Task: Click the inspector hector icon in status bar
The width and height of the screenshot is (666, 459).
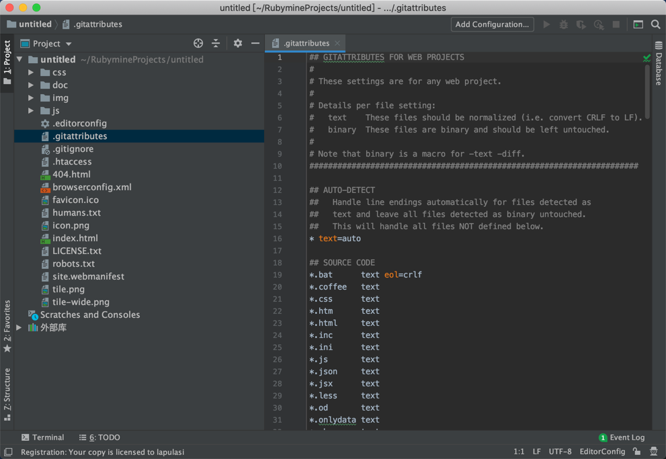Action: click(654, 452)
